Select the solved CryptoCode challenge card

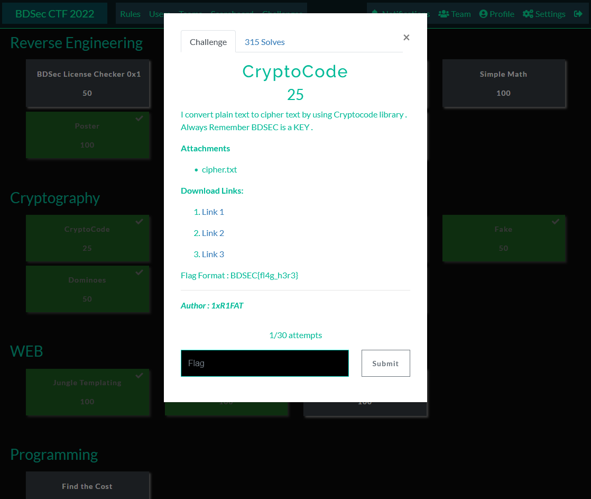pos(87,238)
